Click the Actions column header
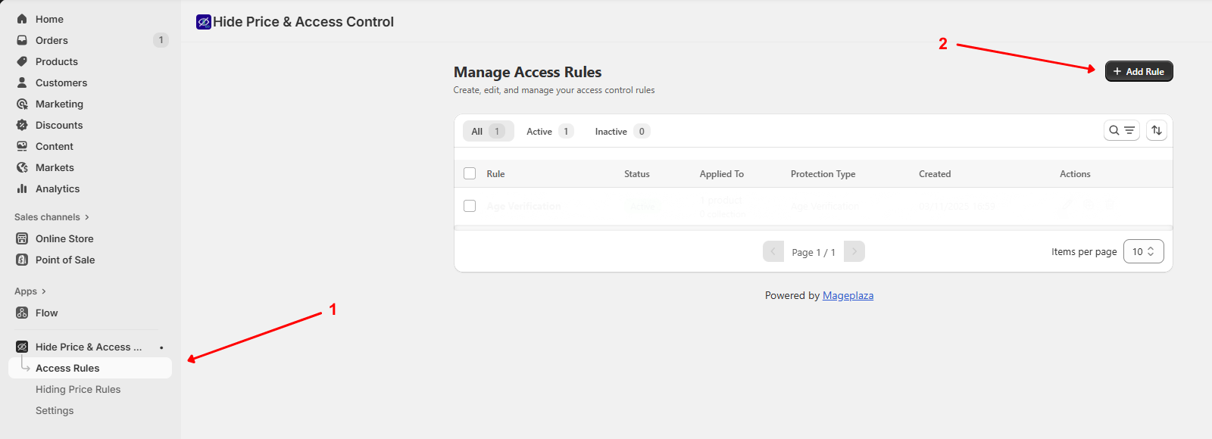The image size is (1212, 439). pos(1075,174)
